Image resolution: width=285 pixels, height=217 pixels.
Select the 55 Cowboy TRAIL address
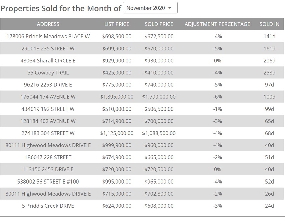[x=48, y=73]
